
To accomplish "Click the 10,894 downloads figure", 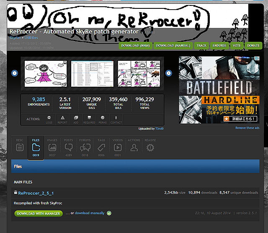I will click(x=194, y=193).
